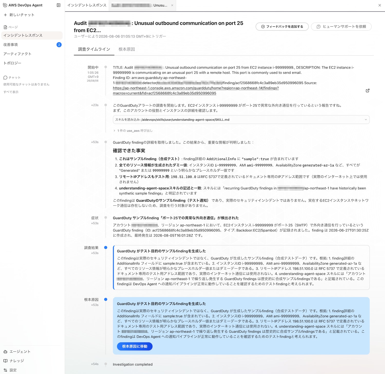This screenshot has width=385, height=374.
Task: Switch to the インシデントレスポンス top tab
Action: point(87,5)
